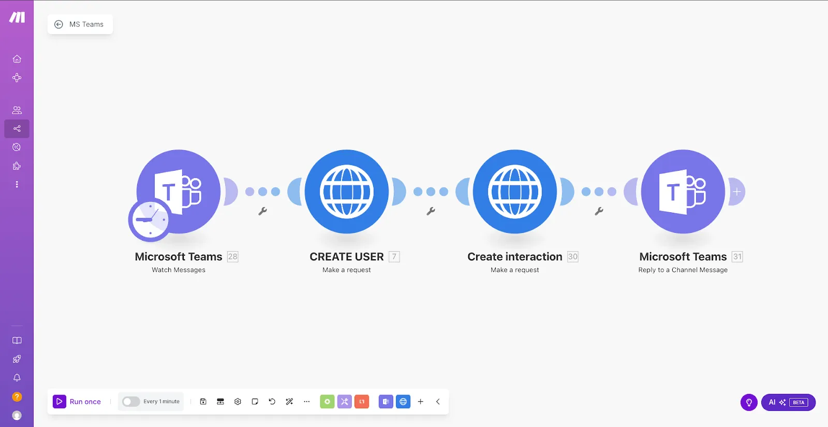828x427 pixels.
Task: Click the wrench before the Reply Teams module
Action: (599, 211)
